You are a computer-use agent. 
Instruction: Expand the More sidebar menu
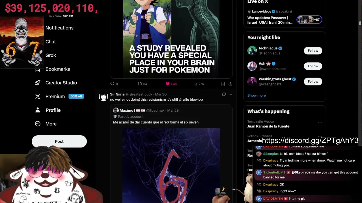click(51, 124)
